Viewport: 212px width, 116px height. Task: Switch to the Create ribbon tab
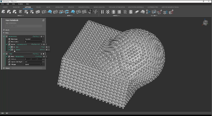tap(5, 7)
